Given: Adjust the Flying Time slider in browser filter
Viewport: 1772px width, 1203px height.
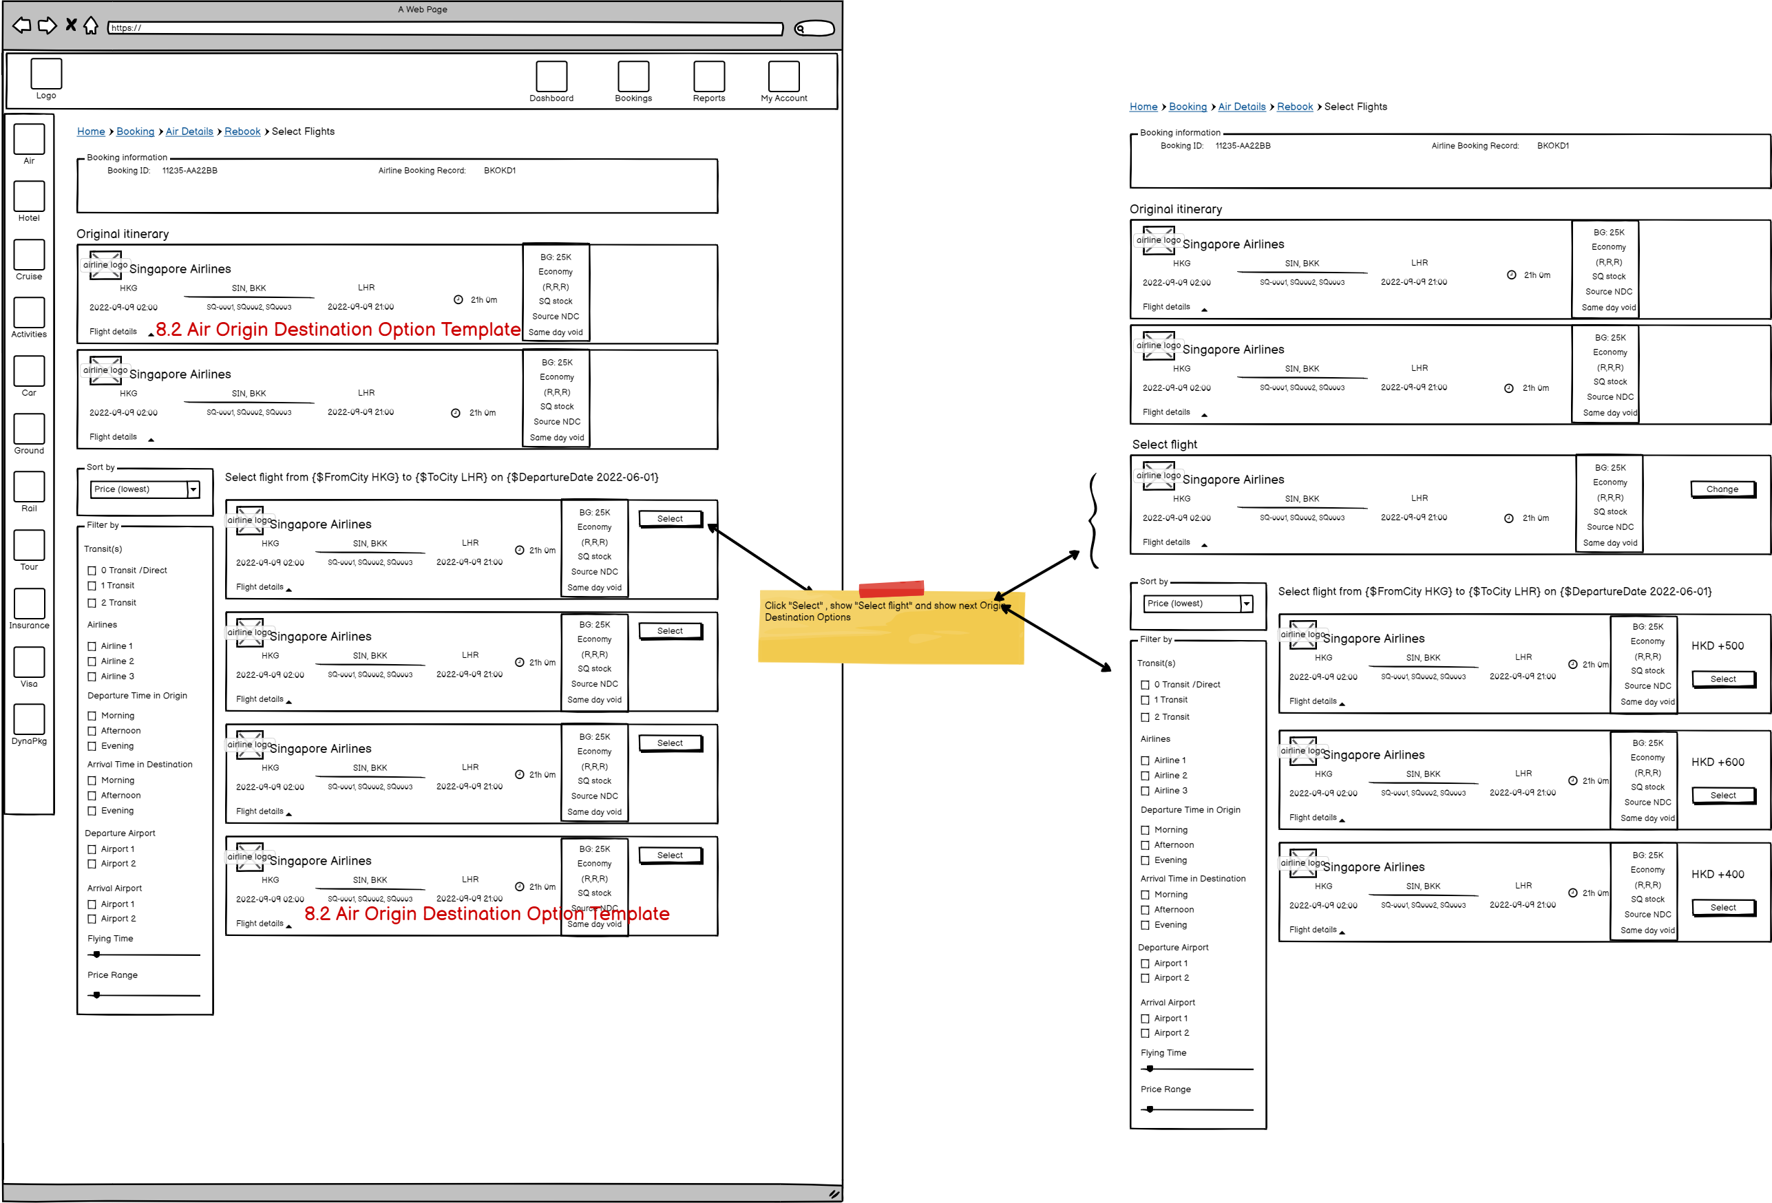Looking at the screenshot, I should (x=97, y=955).
